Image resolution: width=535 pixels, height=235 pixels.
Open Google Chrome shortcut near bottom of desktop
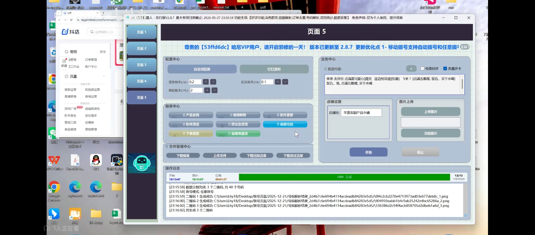click(54, 188)
